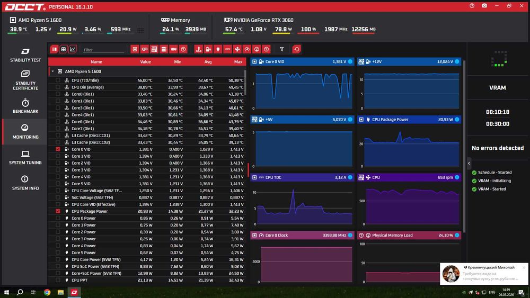Sort table by Avg column

(208, 62)
